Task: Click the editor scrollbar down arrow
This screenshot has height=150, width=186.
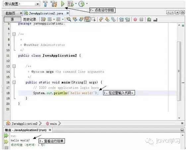Action: pyautogui.click(x=179, y=118)
